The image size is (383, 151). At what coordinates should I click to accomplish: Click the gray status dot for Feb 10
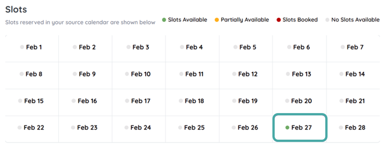[127, 74]
